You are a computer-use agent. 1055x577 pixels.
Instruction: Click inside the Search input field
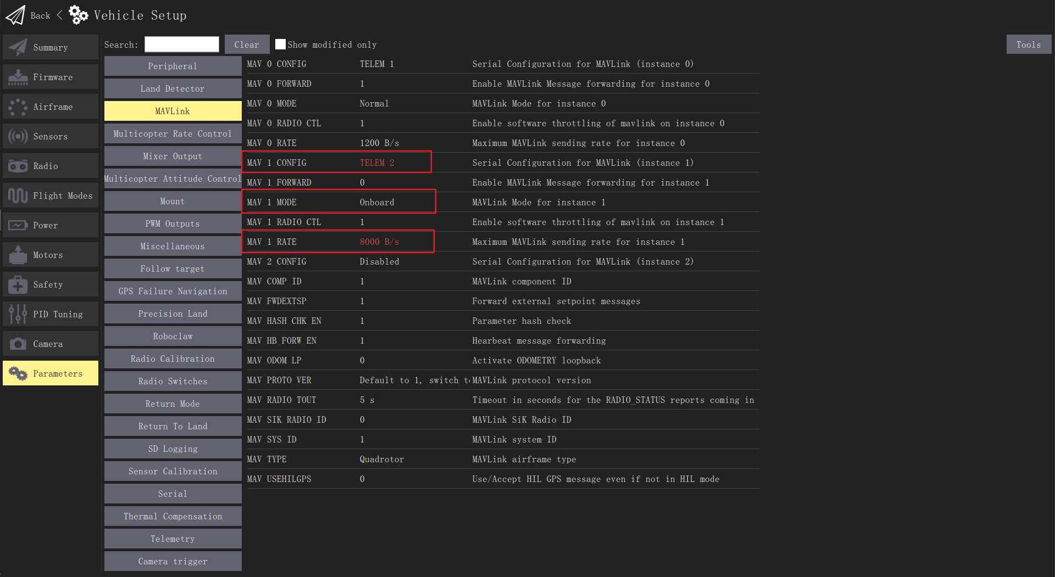181,44
